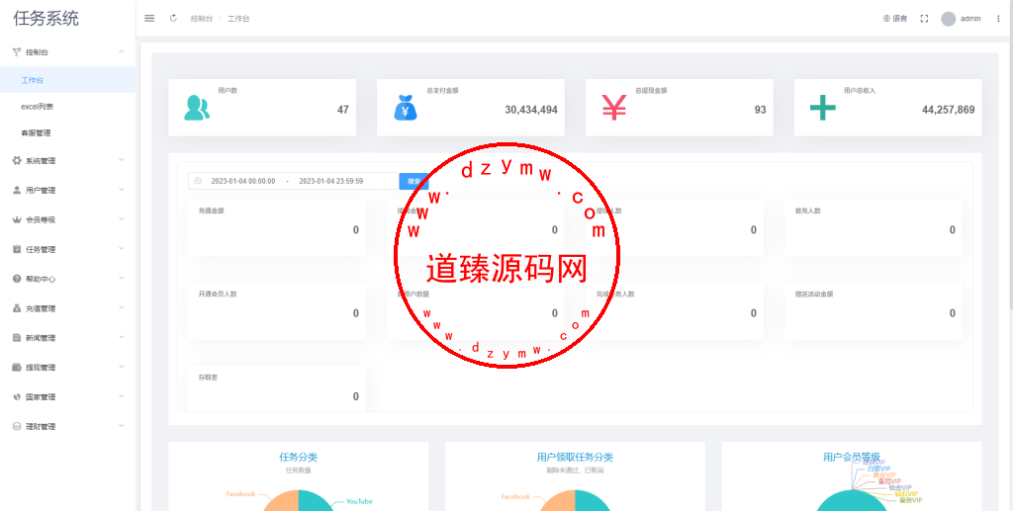Click the blue money bag icon on 总支付金额 card
The image size is (1013, 511).
coord(405,108)
